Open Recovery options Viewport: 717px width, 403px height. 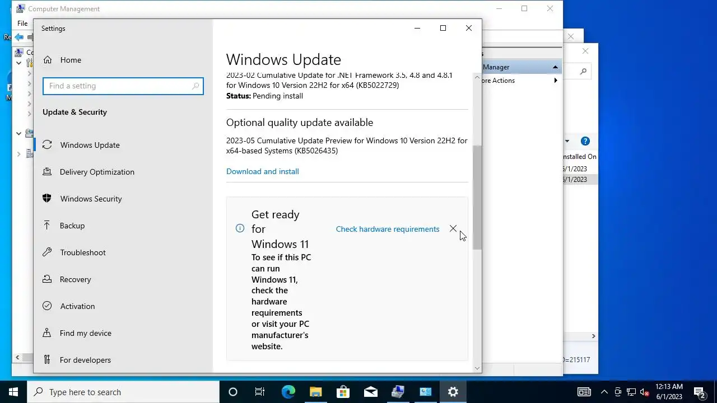[x=75, y=279]
